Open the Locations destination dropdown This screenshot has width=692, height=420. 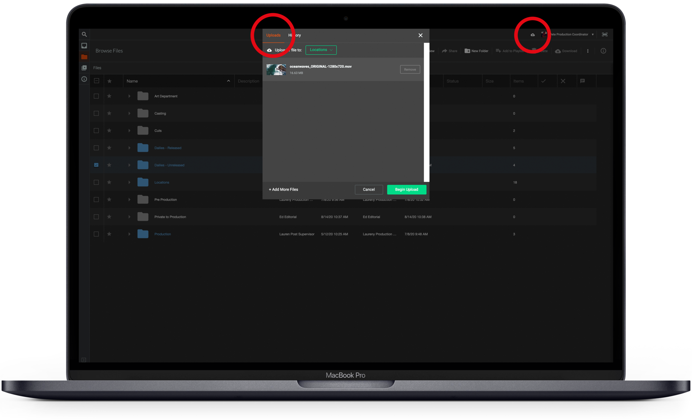pyautogui.click(x=321, y=50)
